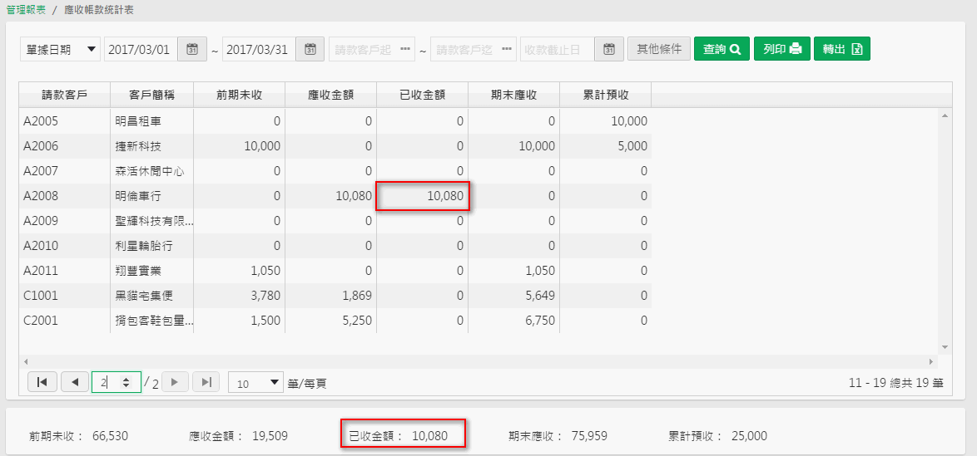Image resolution: width=977 pixels, height=456 pixels.
Task: Select the C1001 customer row
Action: 335,296
